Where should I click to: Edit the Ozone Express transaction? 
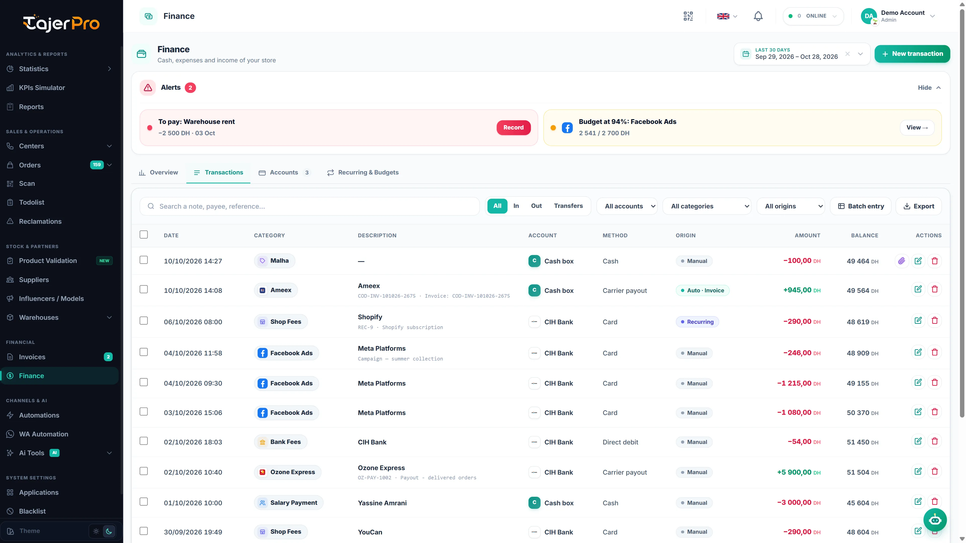point(918,471)
